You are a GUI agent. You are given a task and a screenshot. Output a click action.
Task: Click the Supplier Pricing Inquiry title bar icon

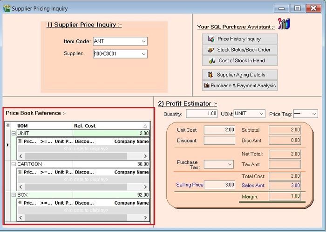pyautogui.click(x=7, y=8)
